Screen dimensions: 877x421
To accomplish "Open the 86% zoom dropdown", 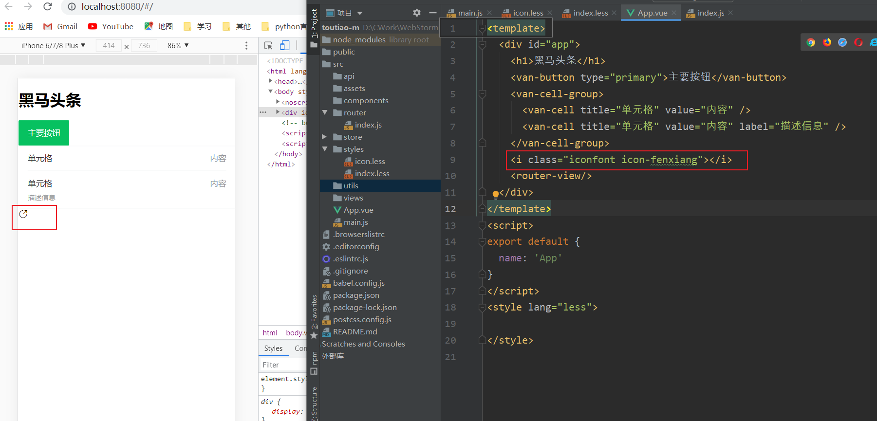I will pyautogui.click(x=178, y=45).
